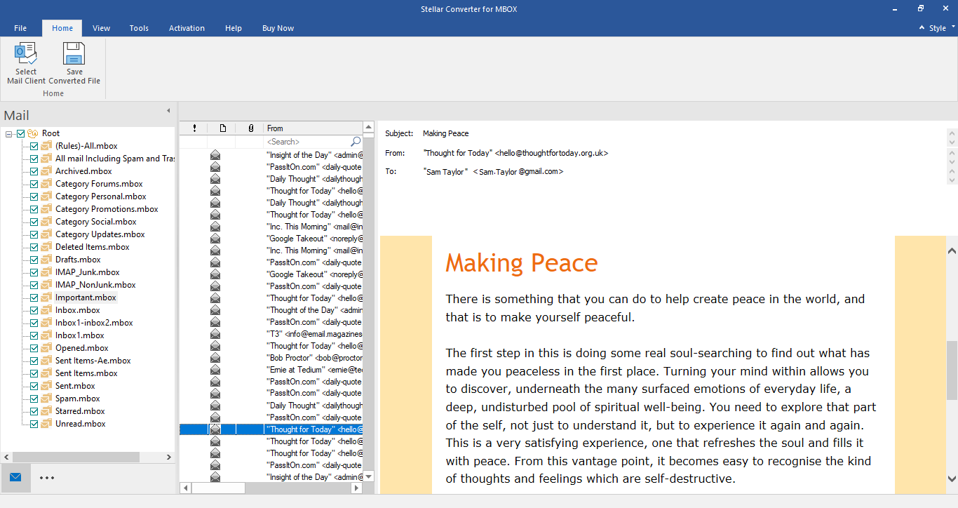Click the envelope icon of the "T3" email

[215, 334]
